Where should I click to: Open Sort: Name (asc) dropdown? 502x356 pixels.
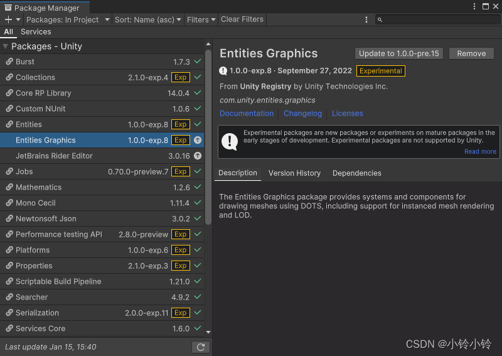(147, 20)
